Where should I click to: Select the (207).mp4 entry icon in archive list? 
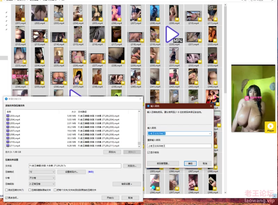click(x=8, y=131)
